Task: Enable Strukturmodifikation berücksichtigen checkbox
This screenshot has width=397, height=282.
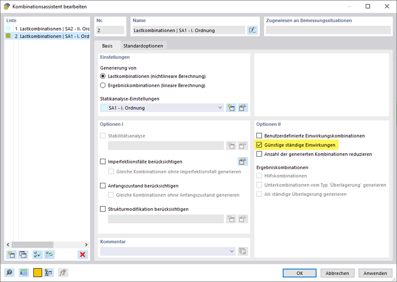Action: (102, 209)
